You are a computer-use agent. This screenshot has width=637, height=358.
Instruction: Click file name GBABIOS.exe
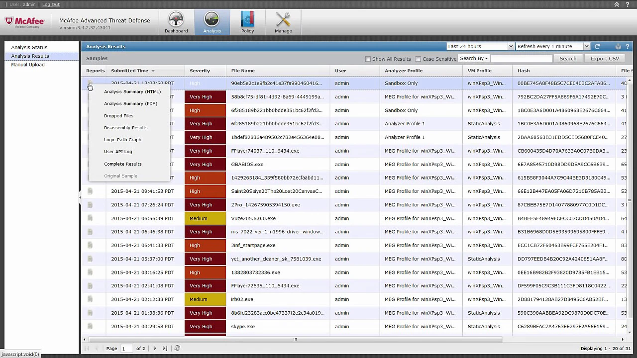pos(247,164)
